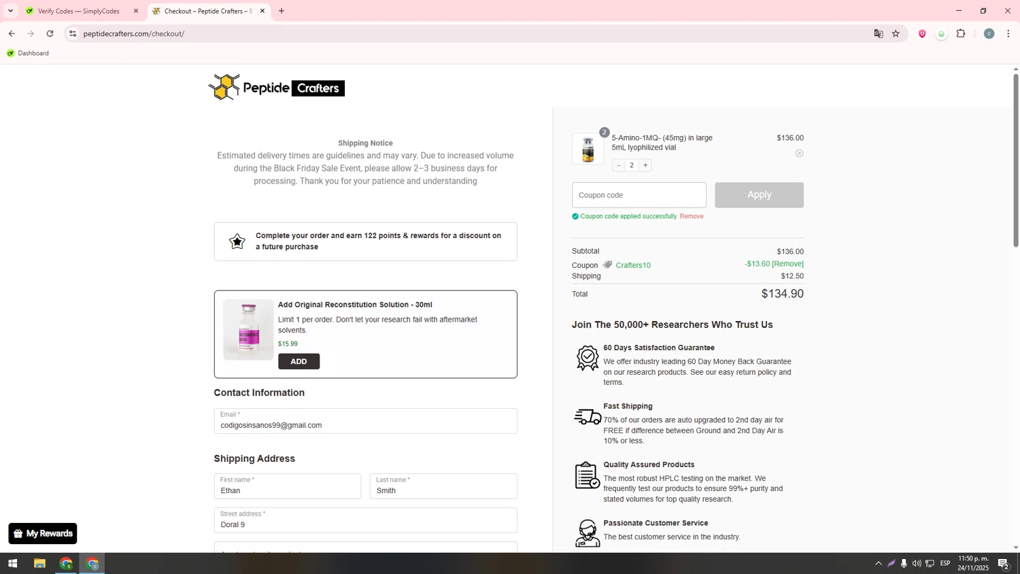1020x574 pixels.
Task: Add Original Reconstitution Solution to order
Action: [x=299, y=362]
